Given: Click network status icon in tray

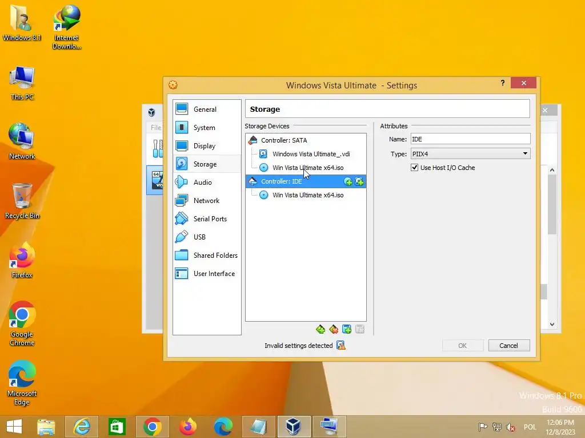Looking at the screenshot, I should tap(497, 427).
